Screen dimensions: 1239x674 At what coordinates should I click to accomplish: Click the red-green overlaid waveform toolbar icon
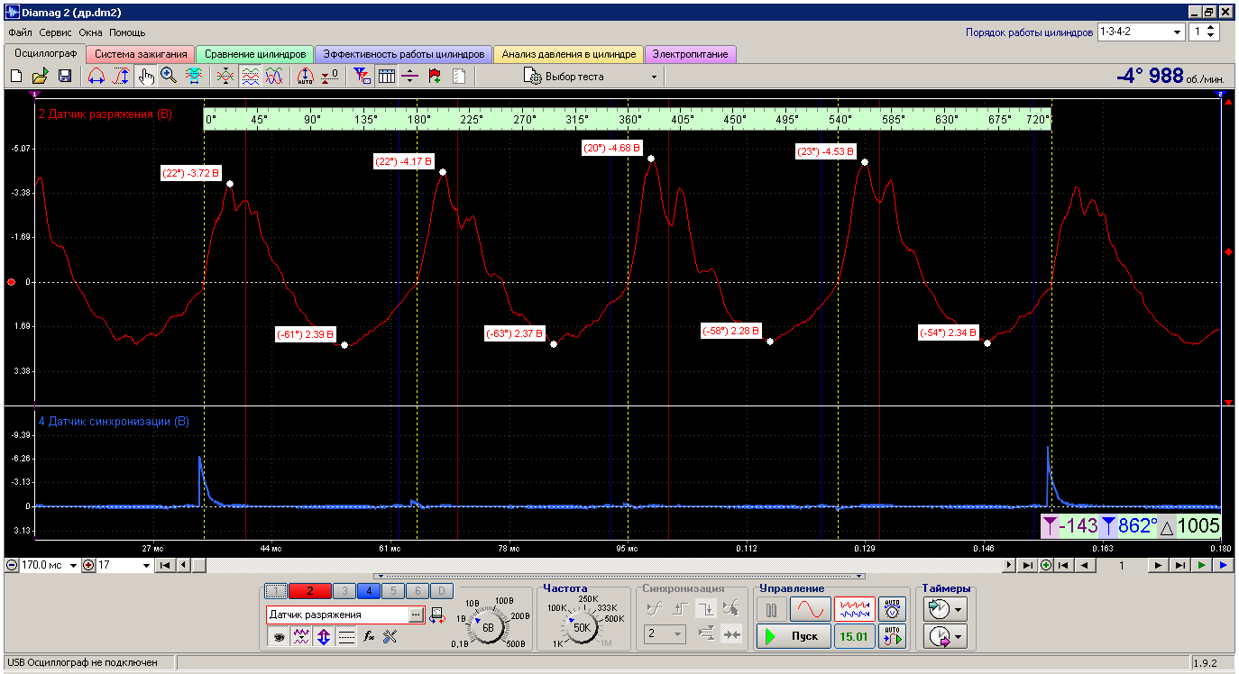point(225,77)
